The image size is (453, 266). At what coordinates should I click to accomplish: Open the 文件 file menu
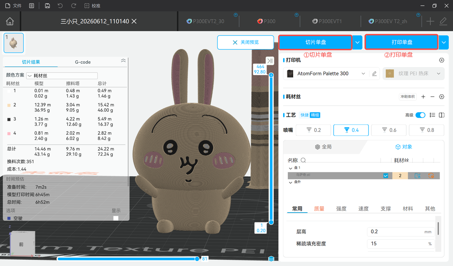pos(13,6)
